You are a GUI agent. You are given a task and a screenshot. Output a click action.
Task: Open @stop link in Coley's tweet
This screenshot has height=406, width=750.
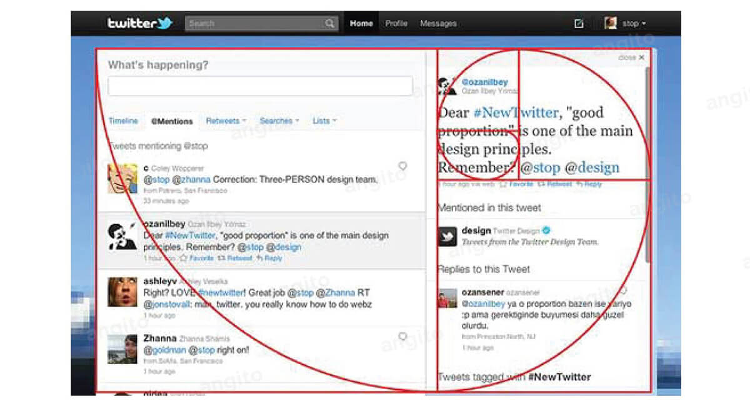[x=156, y=179]
